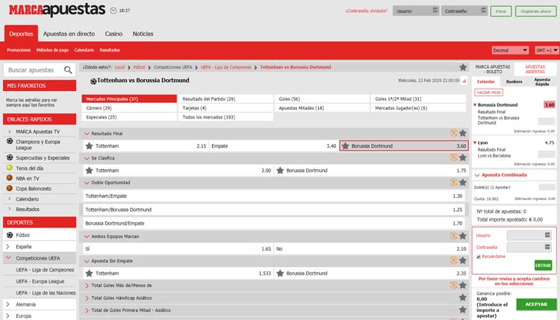Favorite the match via breadcrumb star
Screen dimensions: 560x320
(x=463, y=67)
